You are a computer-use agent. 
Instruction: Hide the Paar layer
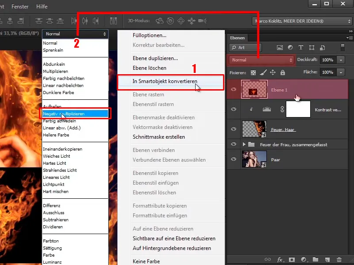point(234,159)
